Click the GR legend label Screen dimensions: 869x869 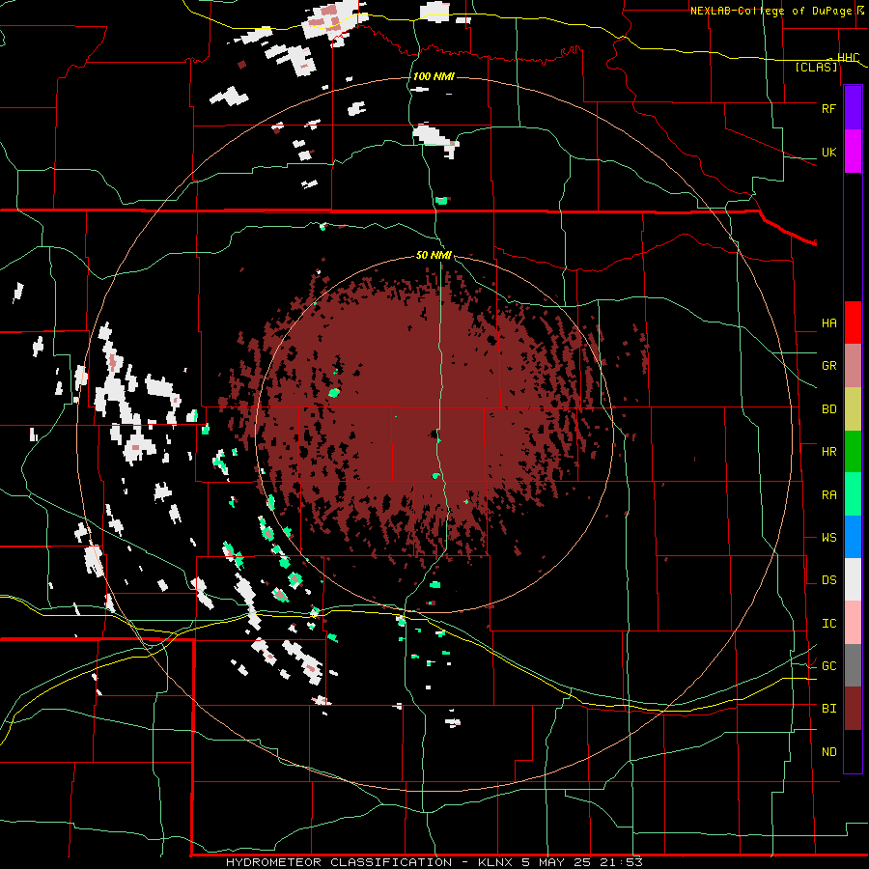click(x=828, y=366)
